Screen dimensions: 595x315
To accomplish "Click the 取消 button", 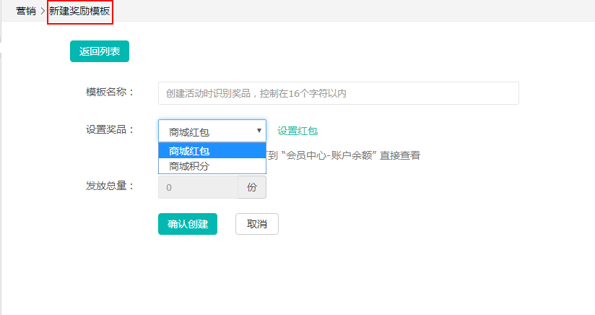I will coord(256,224).
